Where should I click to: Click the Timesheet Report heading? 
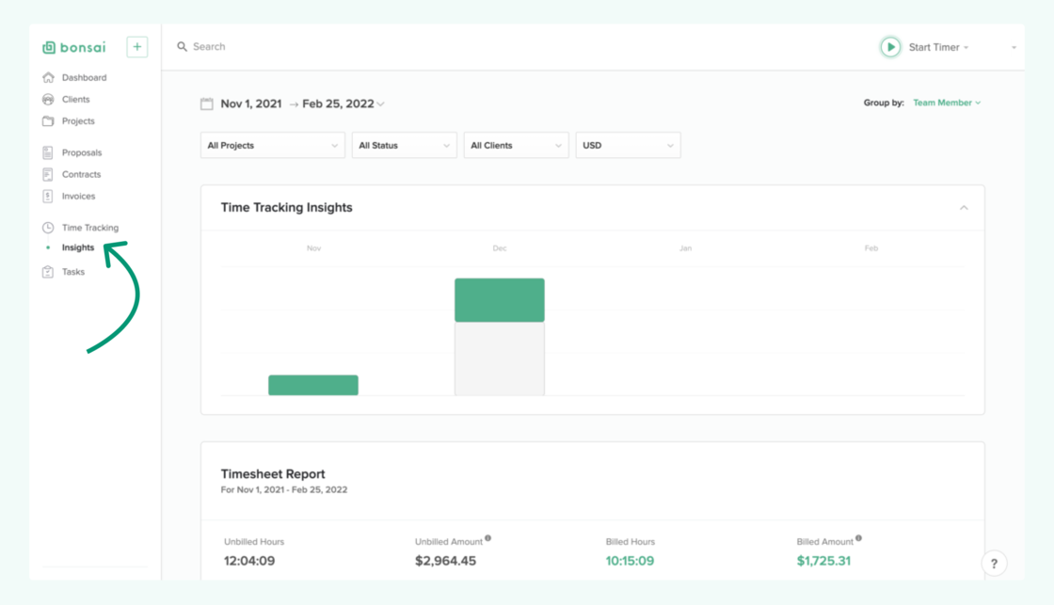(x=273, y=474)
